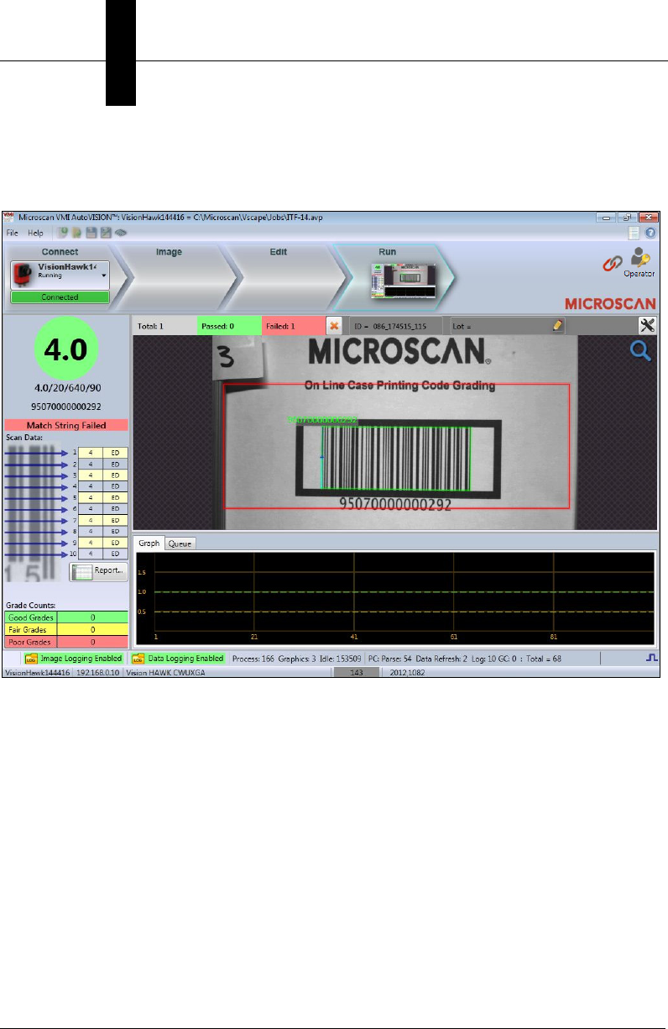
Task: Switch to the Queue tab
Action: 180,543
